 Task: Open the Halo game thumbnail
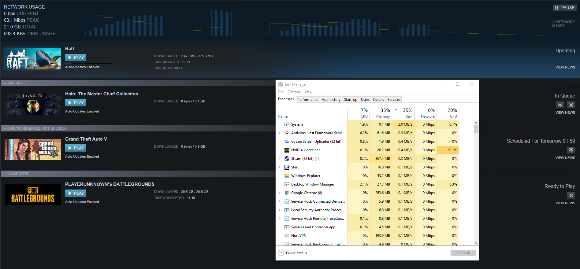pos(33,104)
